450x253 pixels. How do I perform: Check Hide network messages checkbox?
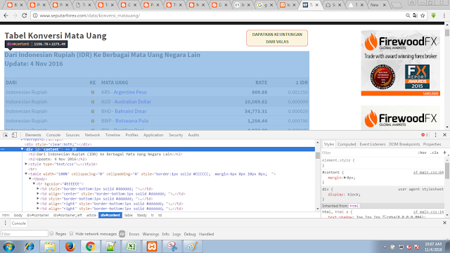[72, 233]
